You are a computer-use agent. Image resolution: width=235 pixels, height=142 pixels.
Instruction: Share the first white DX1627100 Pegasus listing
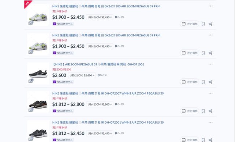210,24
